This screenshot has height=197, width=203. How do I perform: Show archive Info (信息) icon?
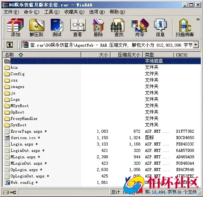click(160, 27)
